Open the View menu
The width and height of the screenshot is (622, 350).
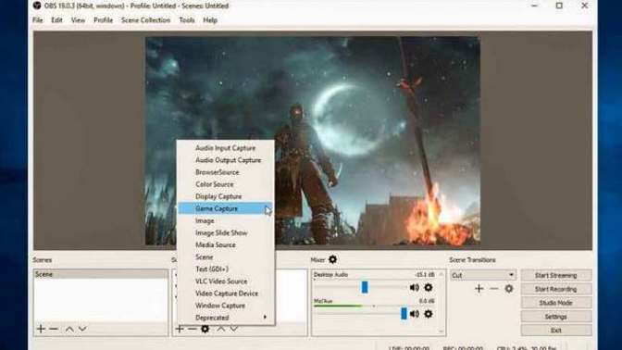78,19
